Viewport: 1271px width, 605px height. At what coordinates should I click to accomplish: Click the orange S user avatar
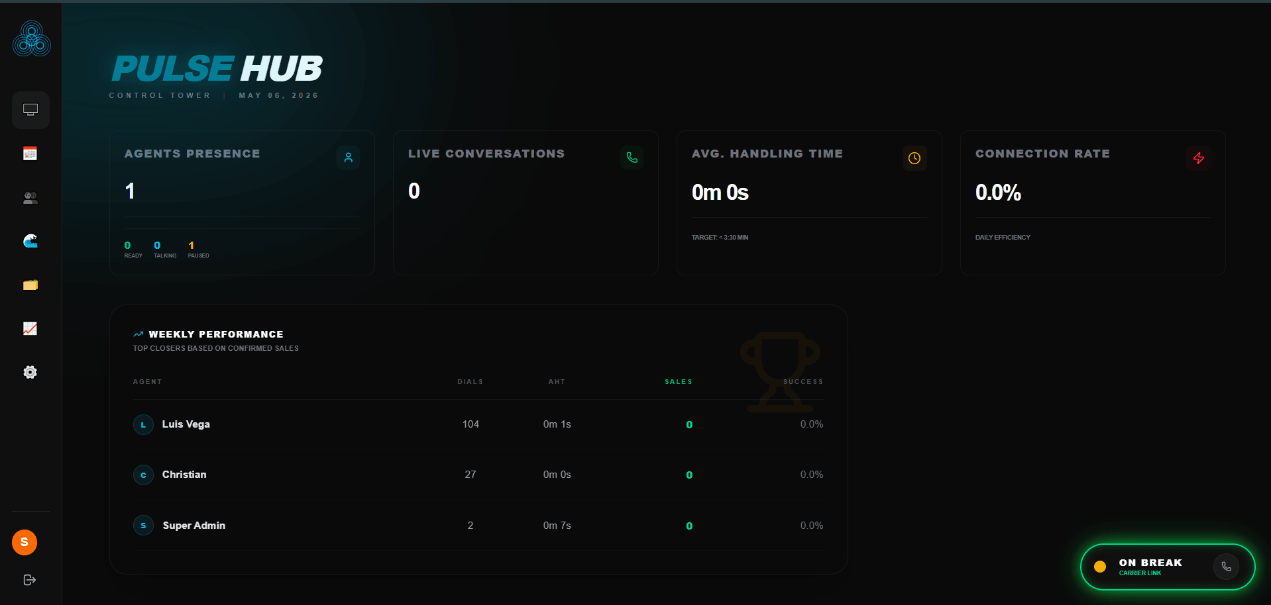(25, 542)
